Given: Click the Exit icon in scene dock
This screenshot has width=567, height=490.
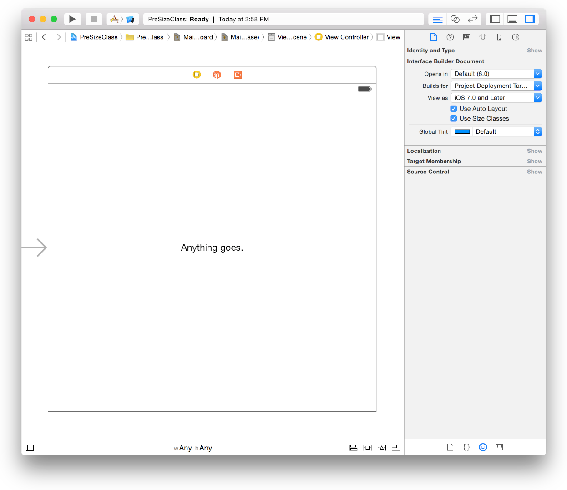Looking at the screenshot, I should [238, 75].
